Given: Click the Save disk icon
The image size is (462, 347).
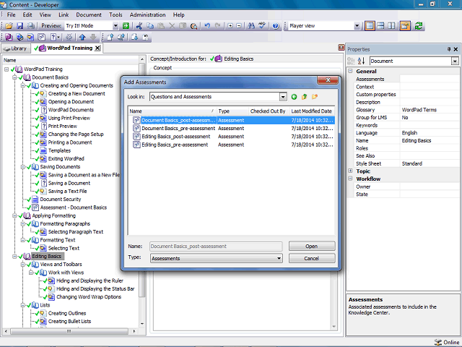Looking at the screenshot, I should click(x=19, y=26).
